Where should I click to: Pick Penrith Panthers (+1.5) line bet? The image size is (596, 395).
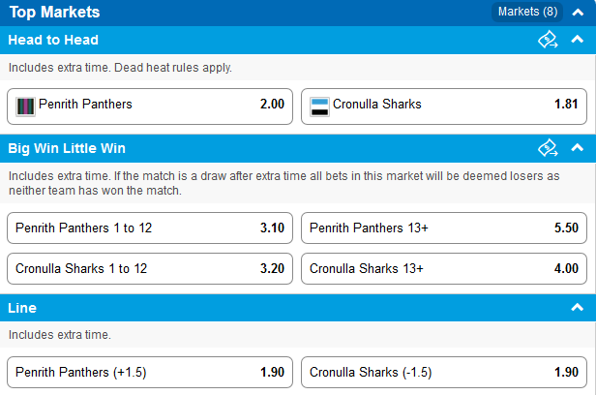click(150, 373)
